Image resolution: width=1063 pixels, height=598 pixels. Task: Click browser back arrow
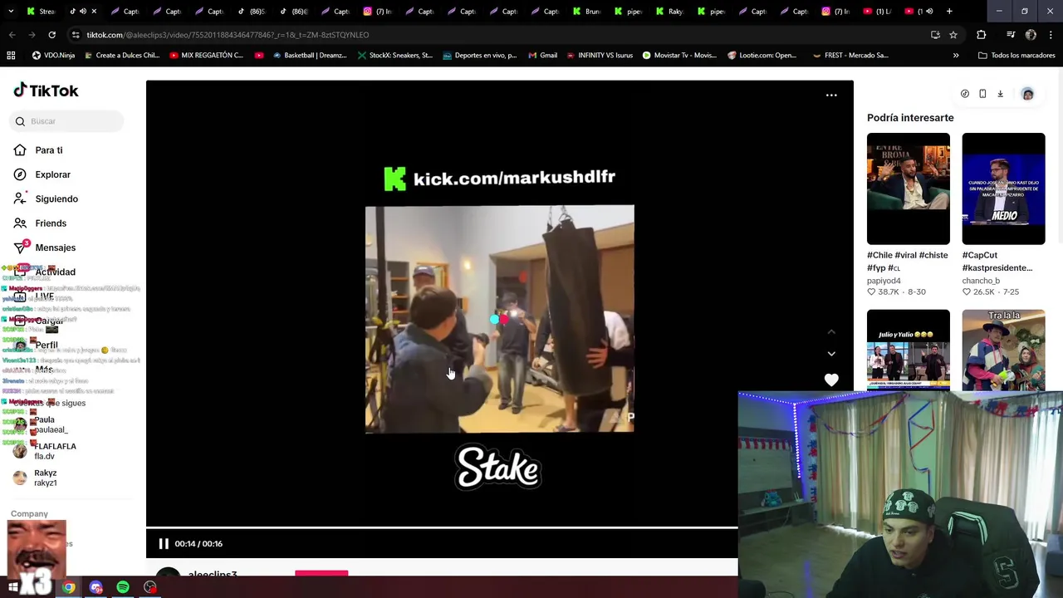point(12,35)
